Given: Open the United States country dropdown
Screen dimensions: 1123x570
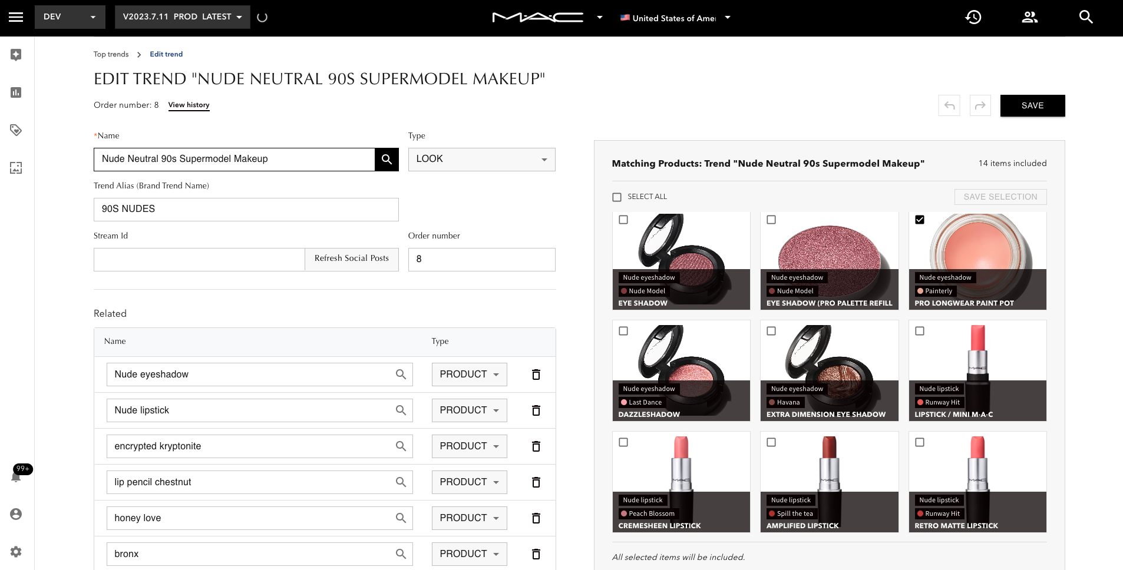Looking at the screenshot, I should (x=675, y=18).
